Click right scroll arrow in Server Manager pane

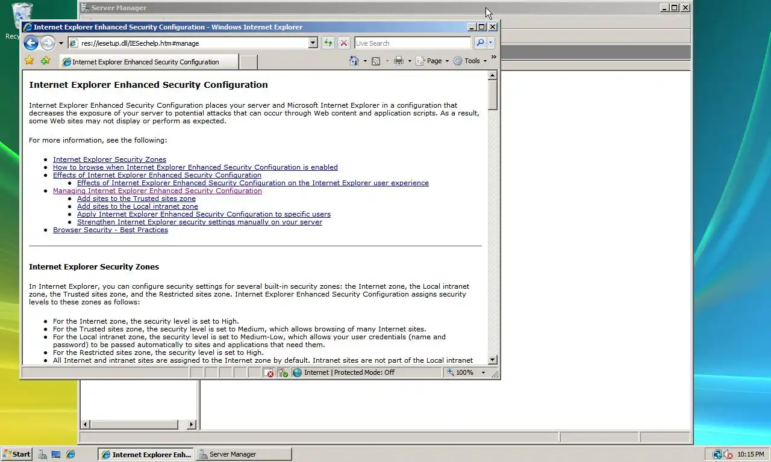tap(192, 424)
